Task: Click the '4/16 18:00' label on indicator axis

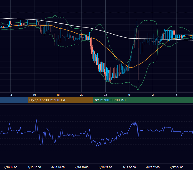Action: point(58,167)
